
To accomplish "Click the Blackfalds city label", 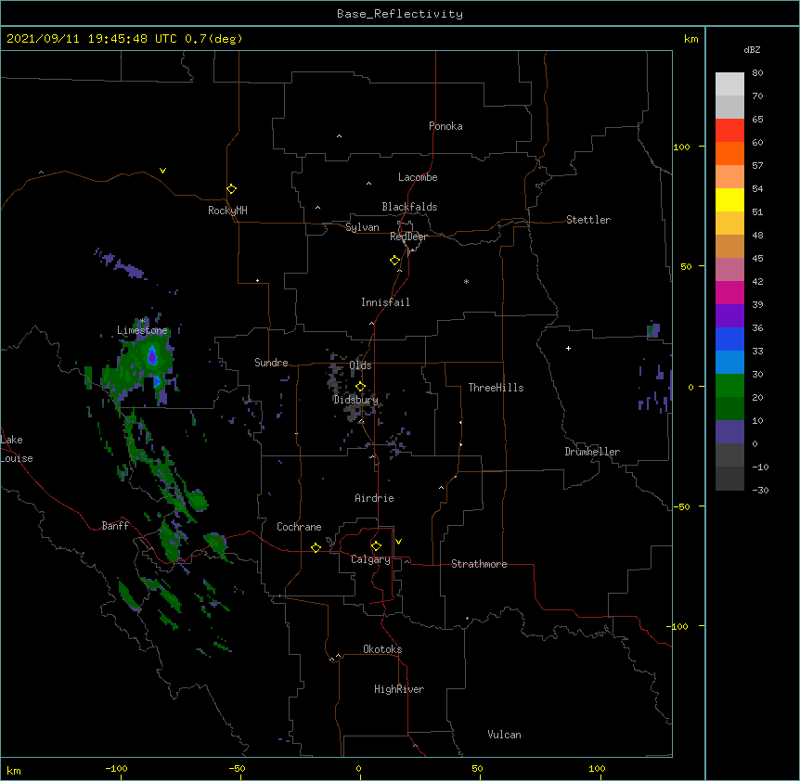I will coord(409,207).
